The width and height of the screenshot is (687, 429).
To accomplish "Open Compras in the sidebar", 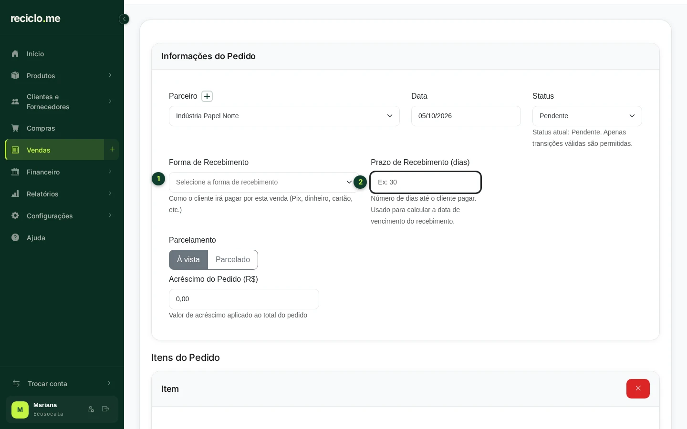I will [x=62, y=128].
